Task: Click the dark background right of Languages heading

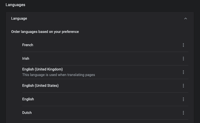Action: pos(111,5)
